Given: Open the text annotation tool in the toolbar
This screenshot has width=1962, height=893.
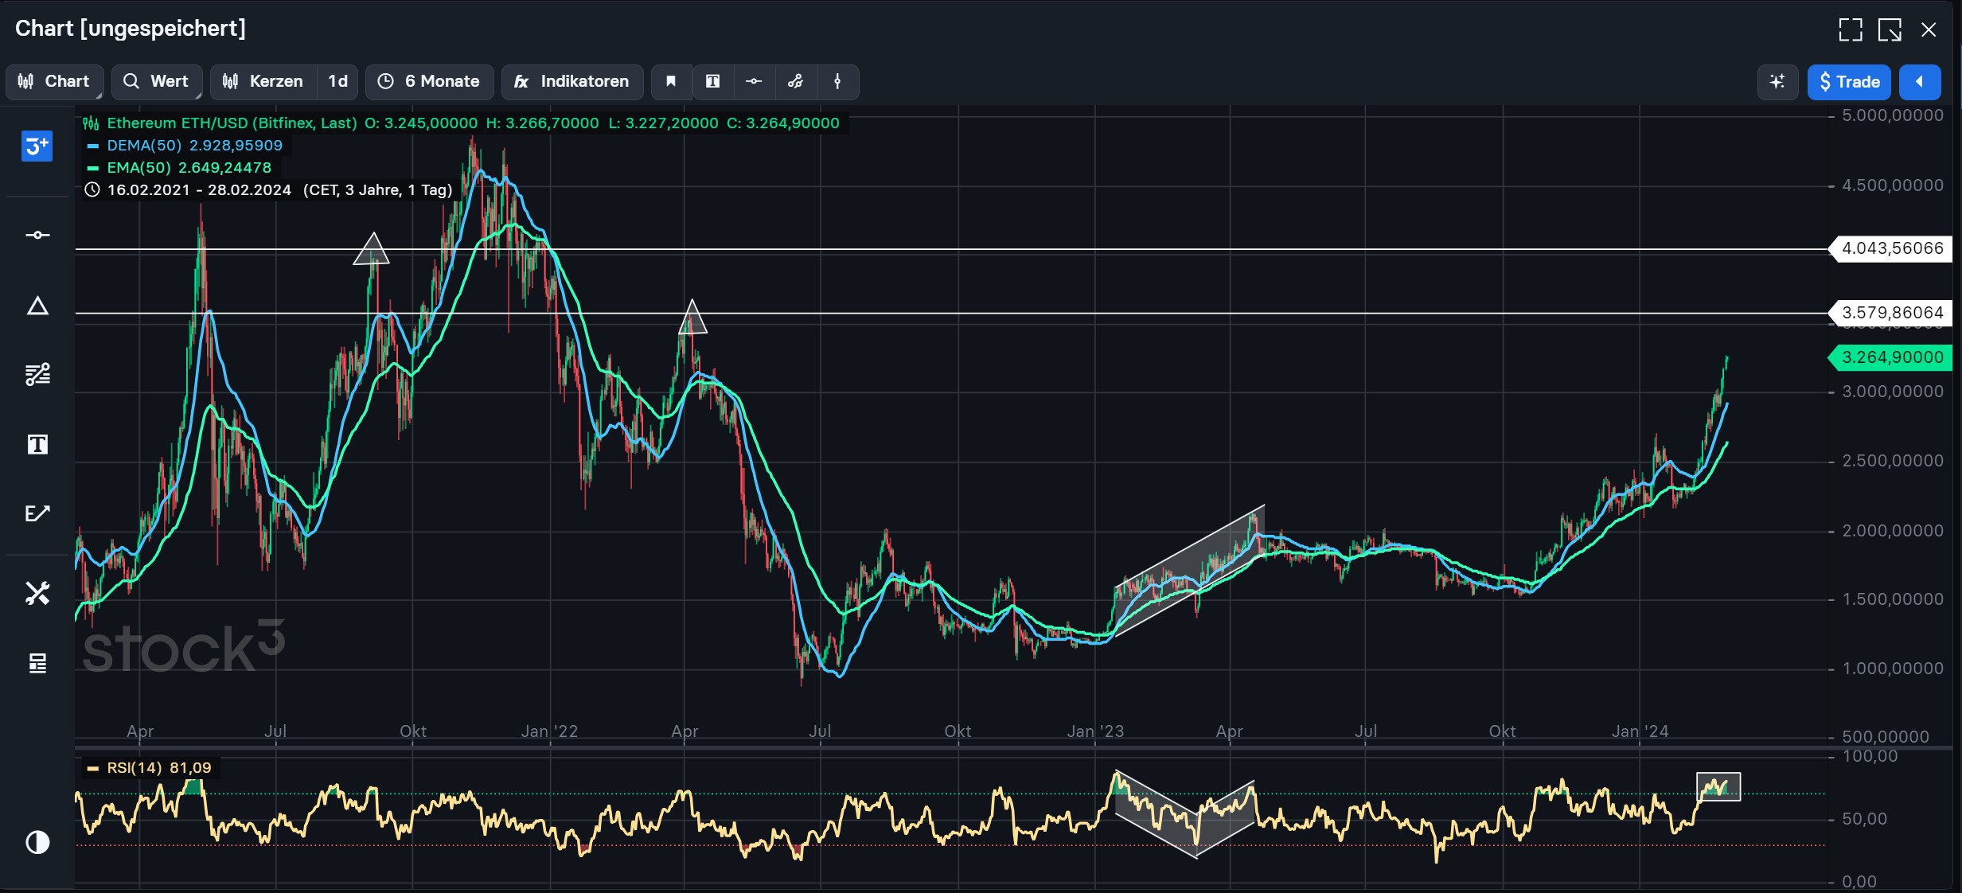Looking at the screenshot, I should click(x=712, y=82).
